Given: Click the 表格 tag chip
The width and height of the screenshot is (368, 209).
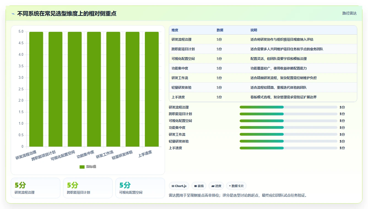Looking at the screenshot, I should pyautogui.click(x=199, y=186).
